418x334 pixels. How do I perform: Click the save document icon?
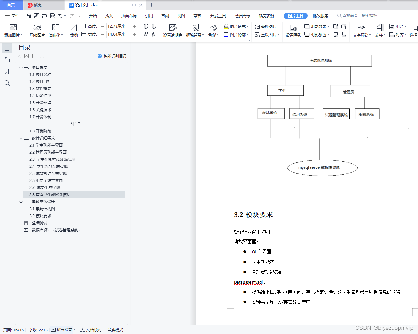click(x=28, y=16)
